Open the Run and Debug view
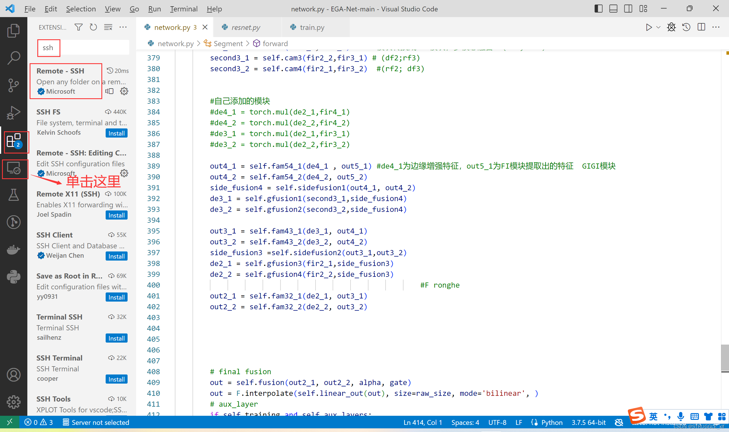Image resolution: width=729 pixels, height=432 pixels. (x=13, y=113)
